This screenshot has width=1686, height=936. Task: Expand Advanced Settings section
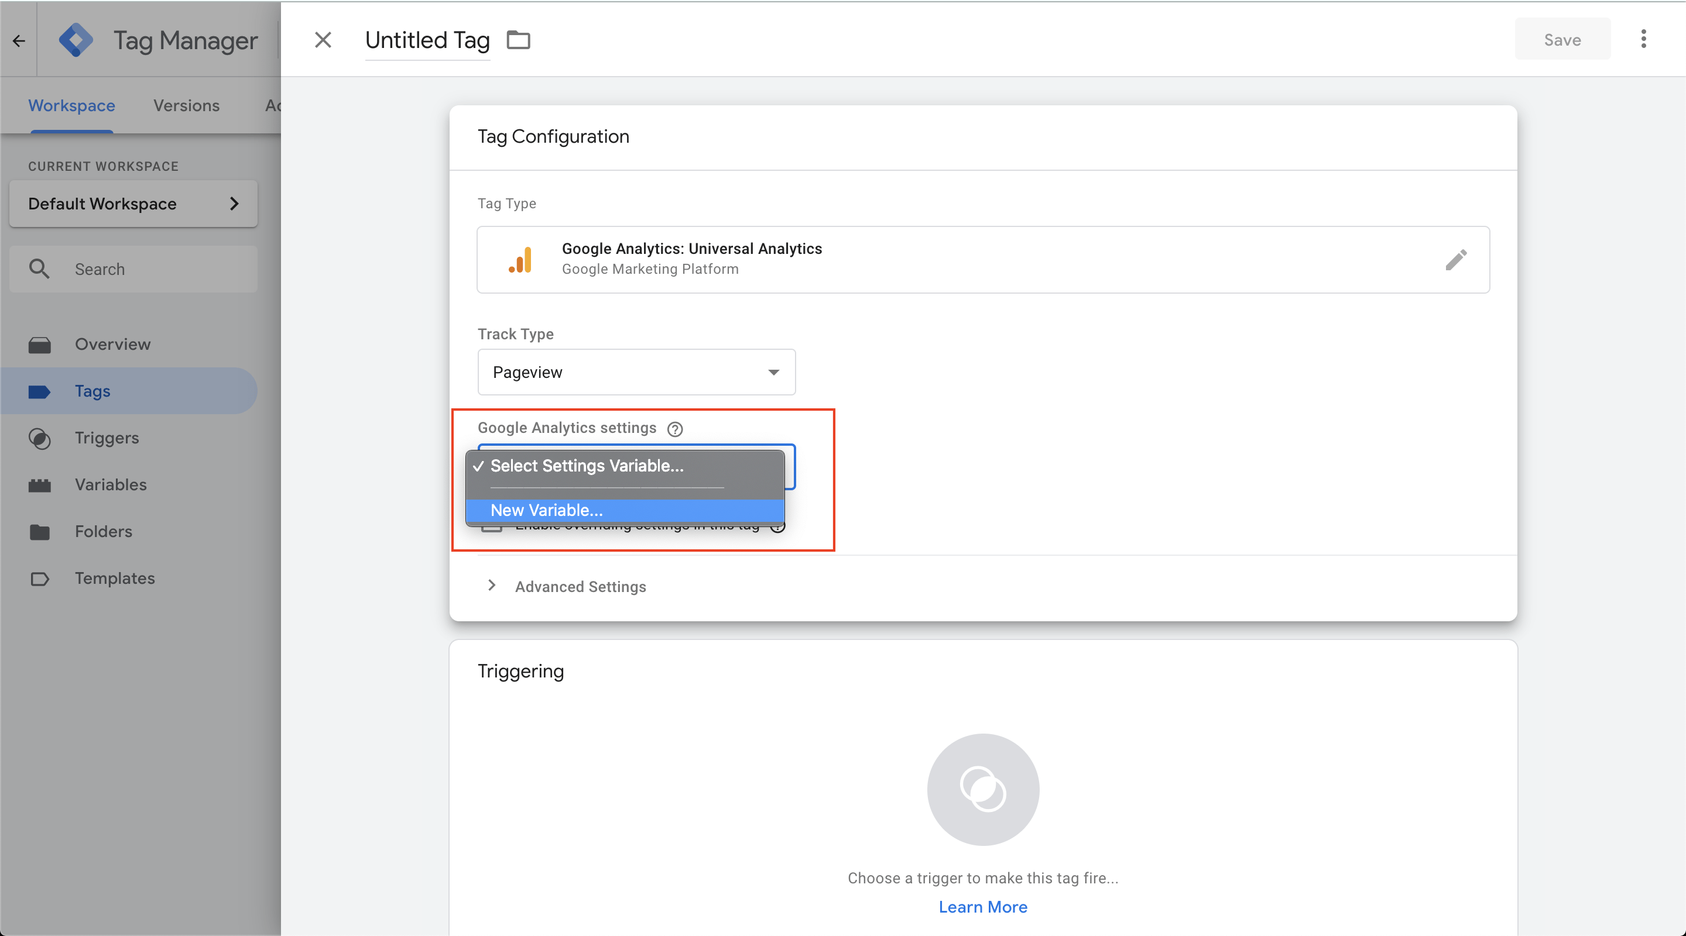580,587
